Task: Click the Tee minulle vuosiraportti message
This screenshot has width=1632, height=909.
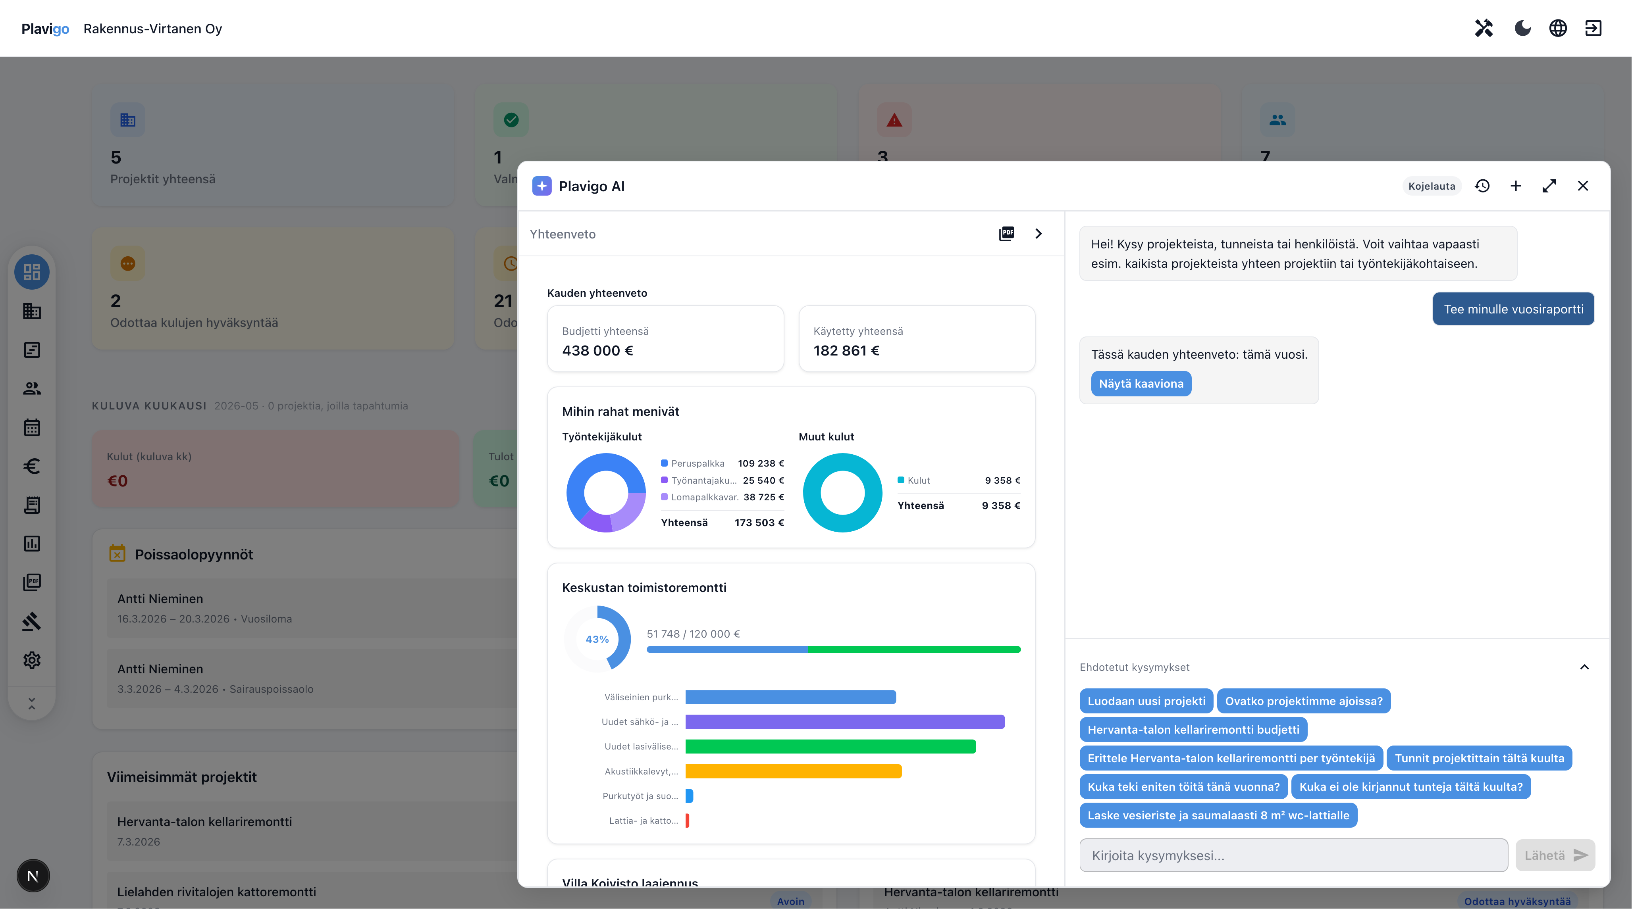Action: 1514,309
